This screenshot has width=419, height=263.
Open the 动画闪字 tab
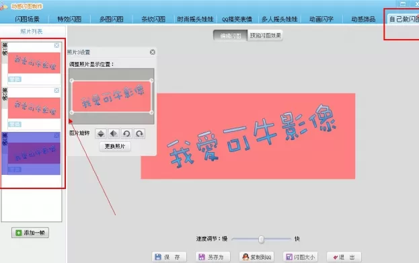[x=321, y=19]
